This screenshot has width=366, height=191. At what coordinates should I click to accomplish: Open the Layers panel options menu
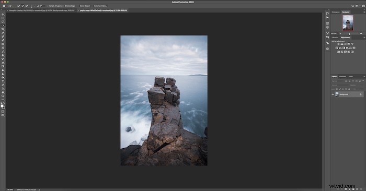(364, 76)
